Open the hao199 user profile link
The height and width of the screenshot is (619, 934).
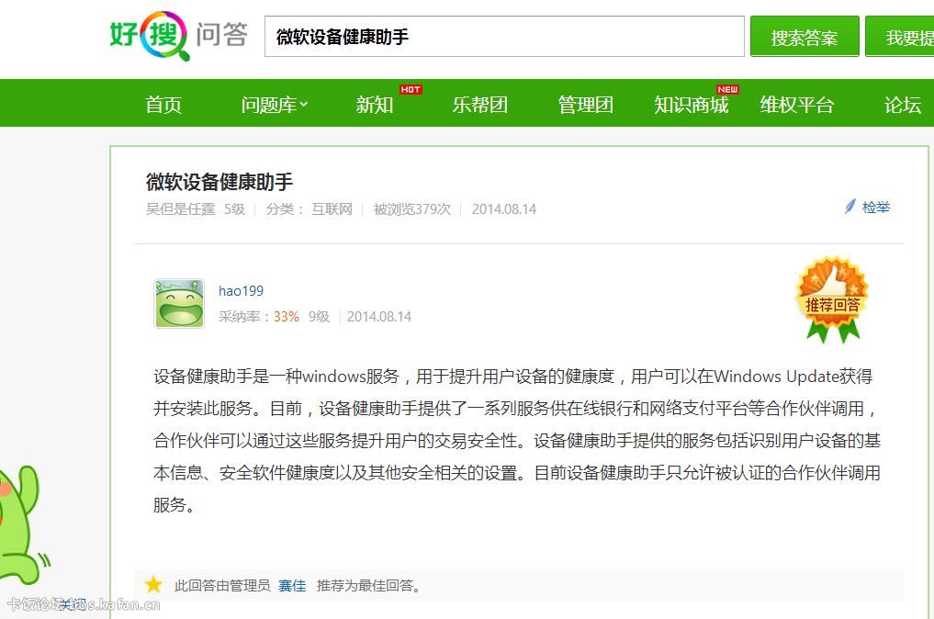tap(241, 291)
